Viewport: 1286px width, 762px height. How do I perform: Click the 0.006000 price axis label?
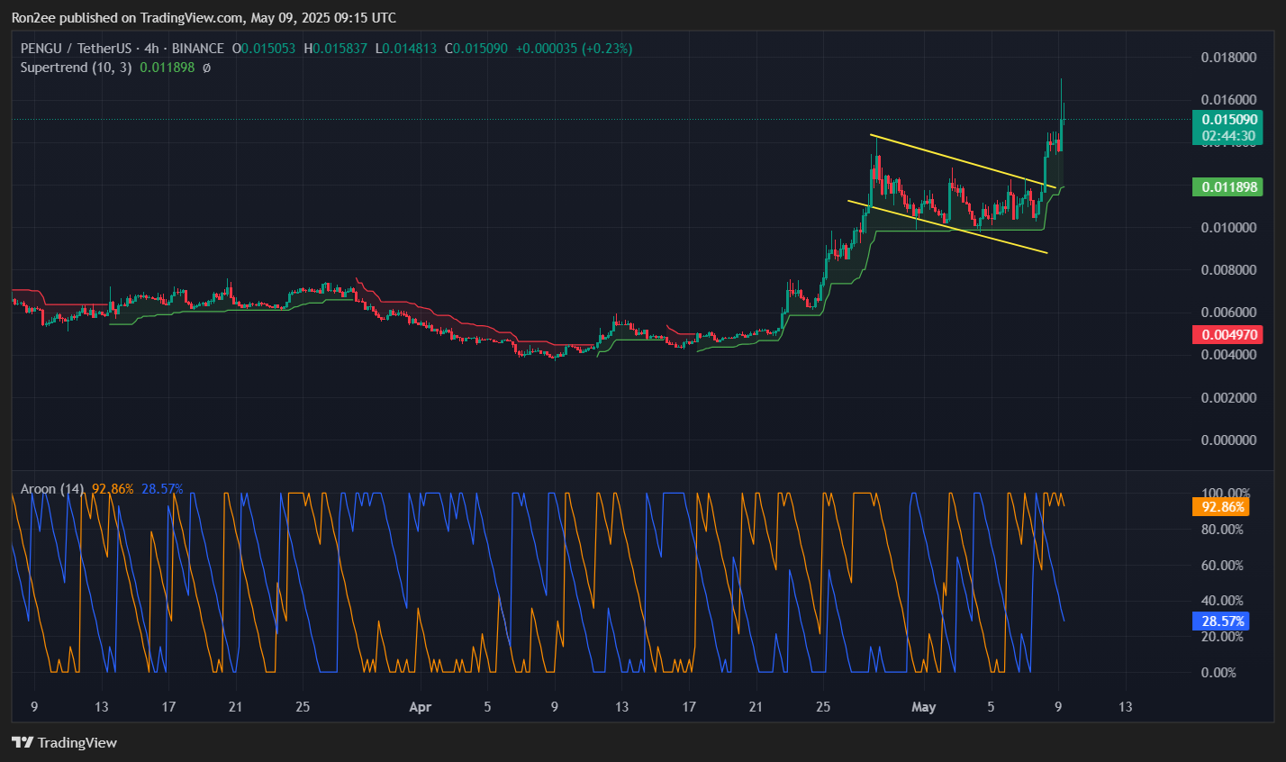1228,312
